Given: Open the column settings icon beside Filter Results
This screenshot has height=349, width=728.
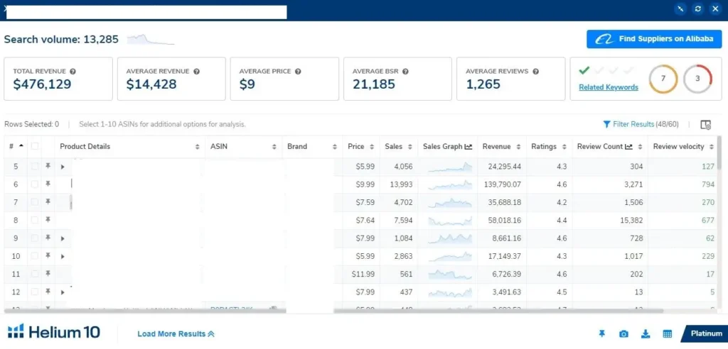Looking at the screenshot, I should 705,124.
